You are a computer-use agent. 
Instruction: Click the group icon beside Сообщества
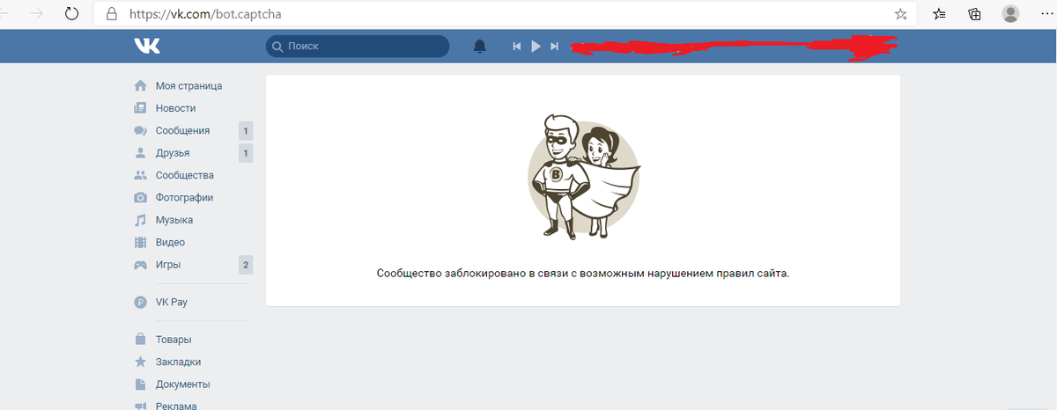pos(140,175)
